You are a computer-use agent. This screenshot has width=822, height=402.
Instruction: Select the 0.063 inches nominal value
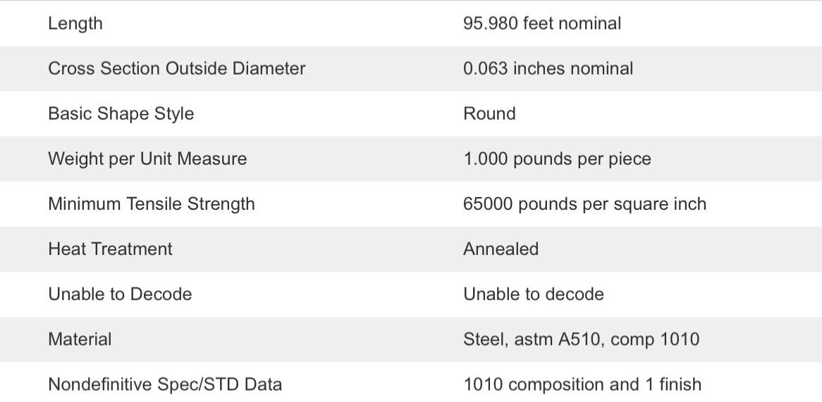(548, 68)
